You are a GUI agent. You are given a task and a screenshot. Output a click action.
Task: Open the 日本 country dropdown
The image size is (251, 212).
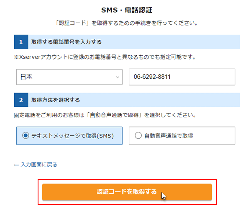pyautogui.click(x=69, y=77)
